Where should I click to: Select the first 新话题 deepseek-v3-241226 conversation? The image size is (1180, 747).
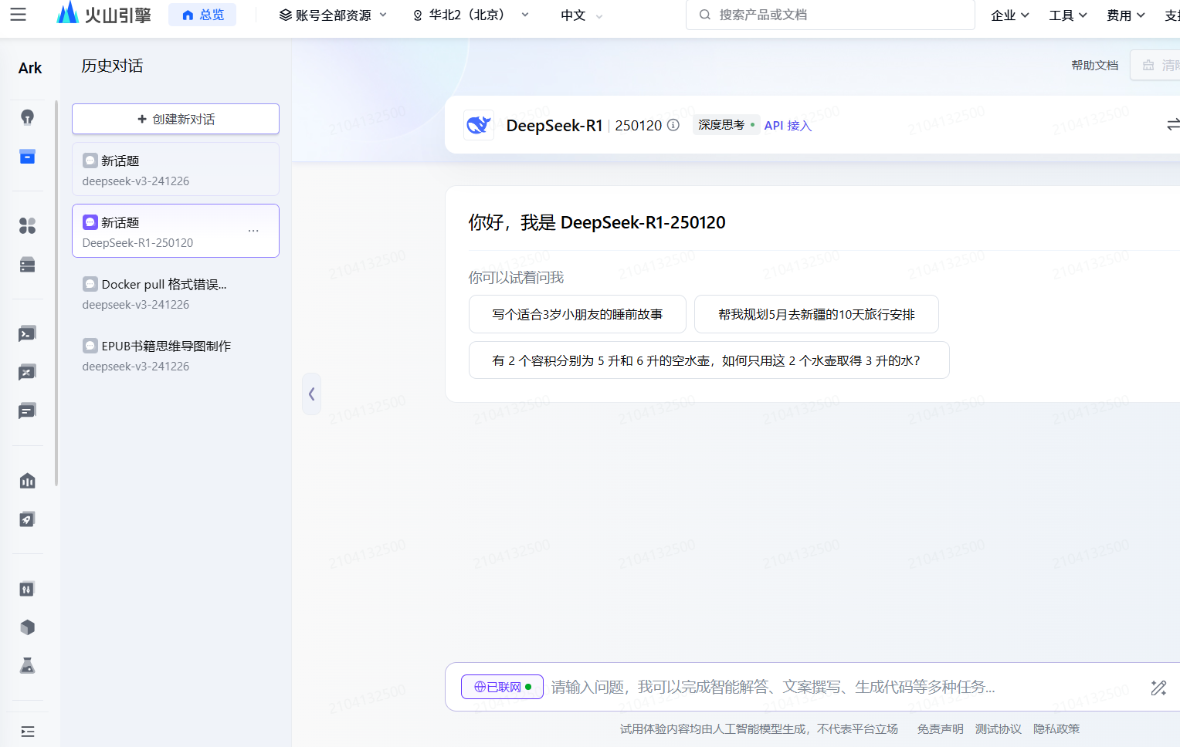pyautogui.click(x=175, y=169)
